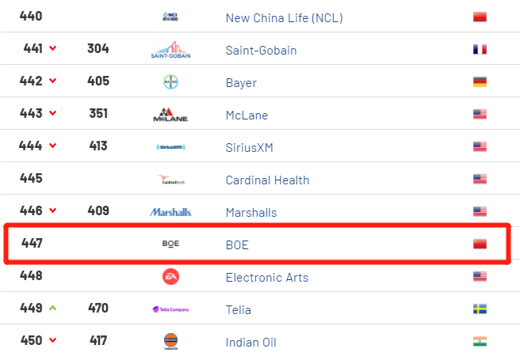This screenshot has height=360, width=520.
Task: Click the French flag beside Saint-Gobain
Action: pyautogui.click(x=480, y=49)
